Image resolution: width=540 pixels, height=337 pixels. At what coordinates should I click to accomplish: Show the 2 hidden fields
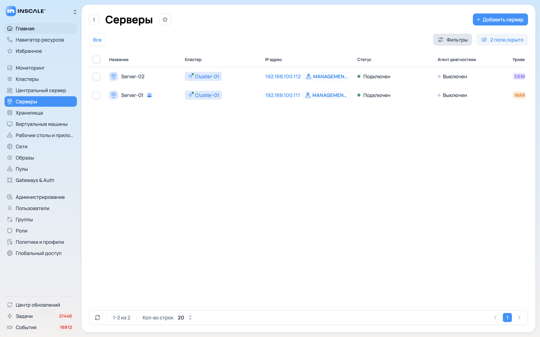tap(502, 40)
